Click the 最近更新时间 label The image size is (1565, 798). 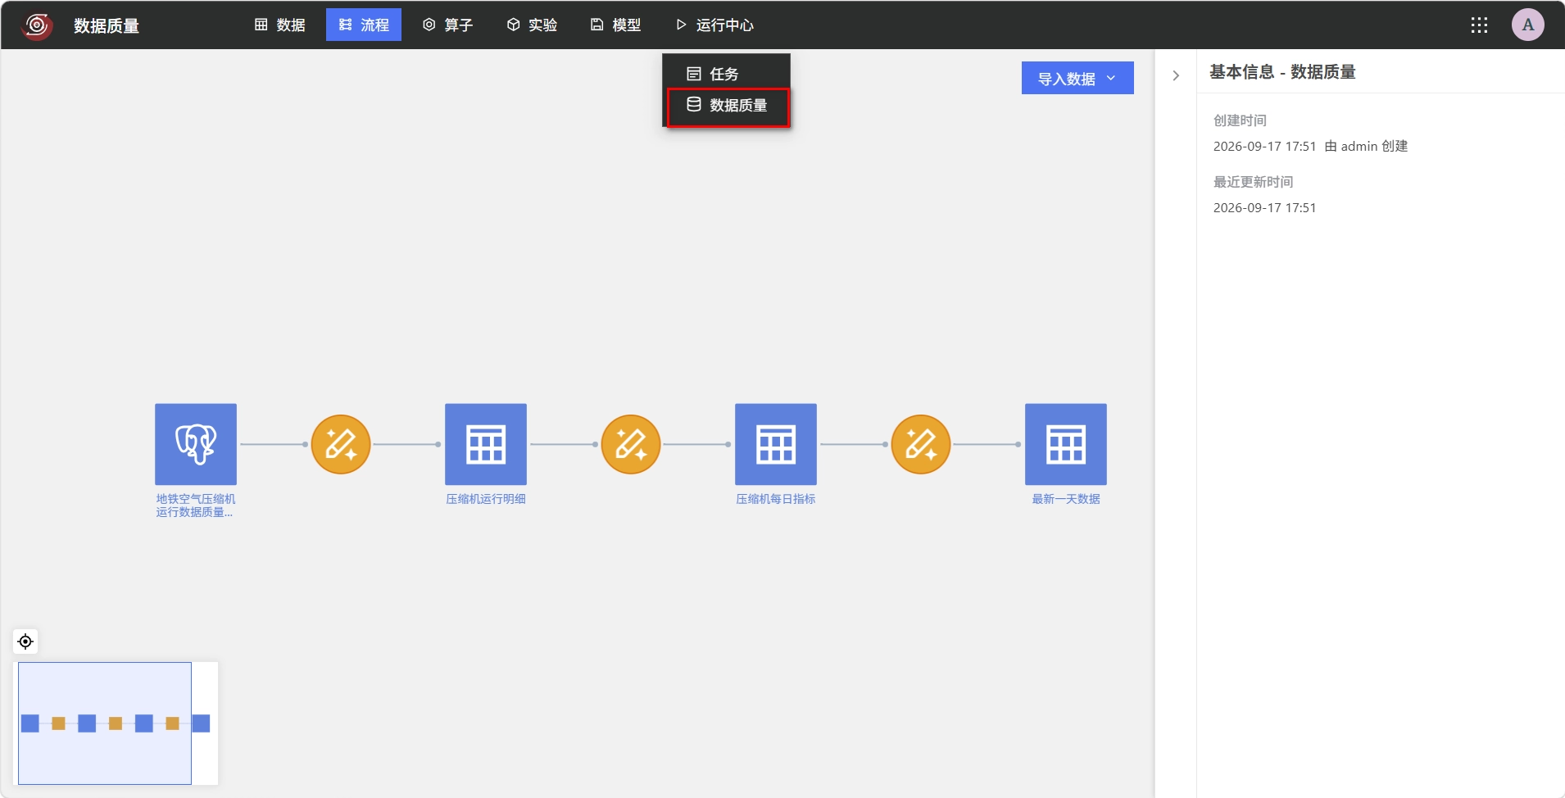(x=1253, y=182)
